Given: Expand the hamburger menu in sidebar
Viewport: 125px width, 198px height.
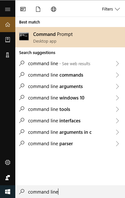Looking at the screenshot, I should (x=8, y=9).
